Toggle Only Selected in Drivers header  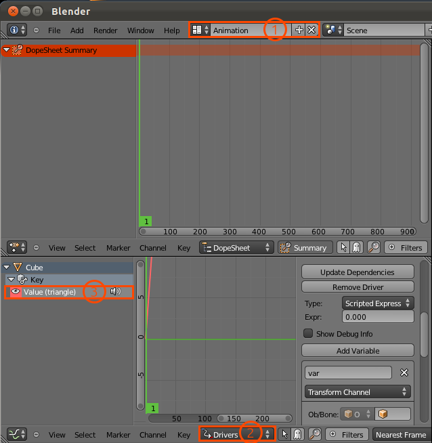pos(284,434)
